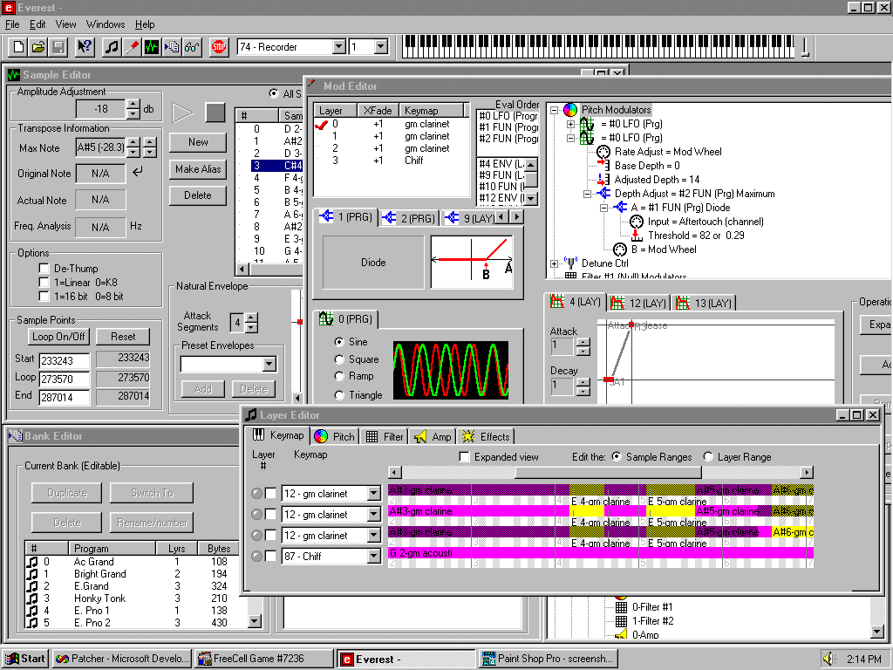Click the new document toolbar icon

point(19,47)
